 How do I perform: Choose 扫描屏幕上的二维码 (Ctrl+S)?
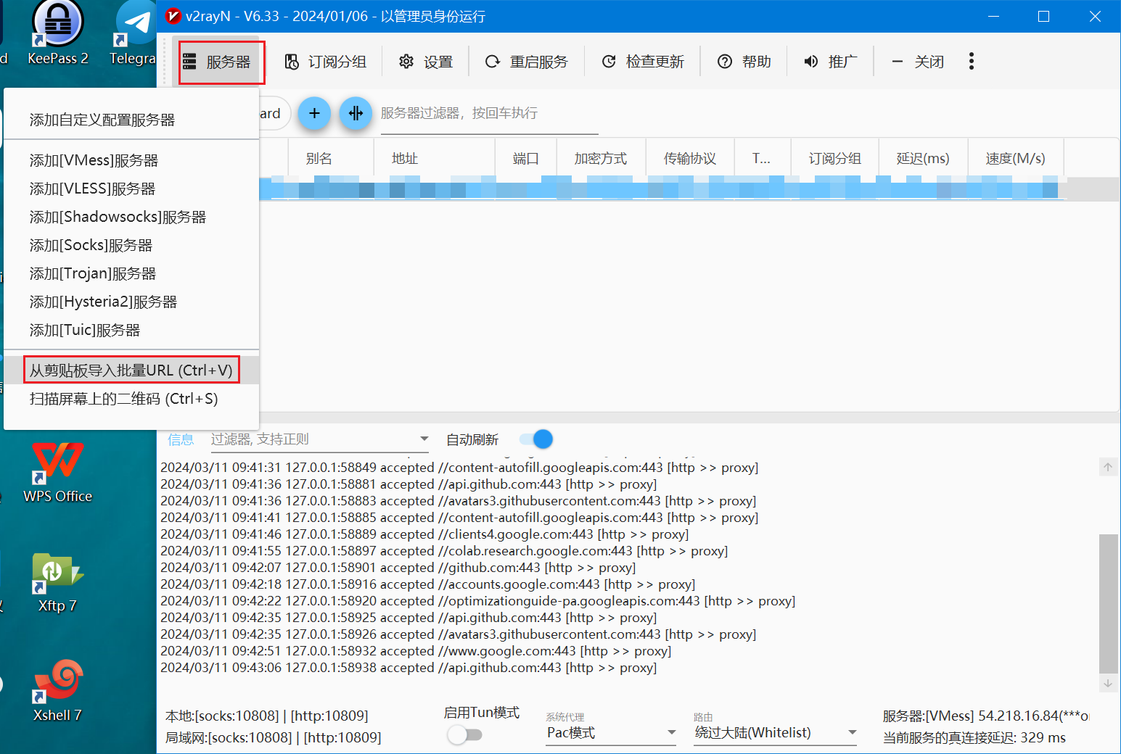point(131,399)
